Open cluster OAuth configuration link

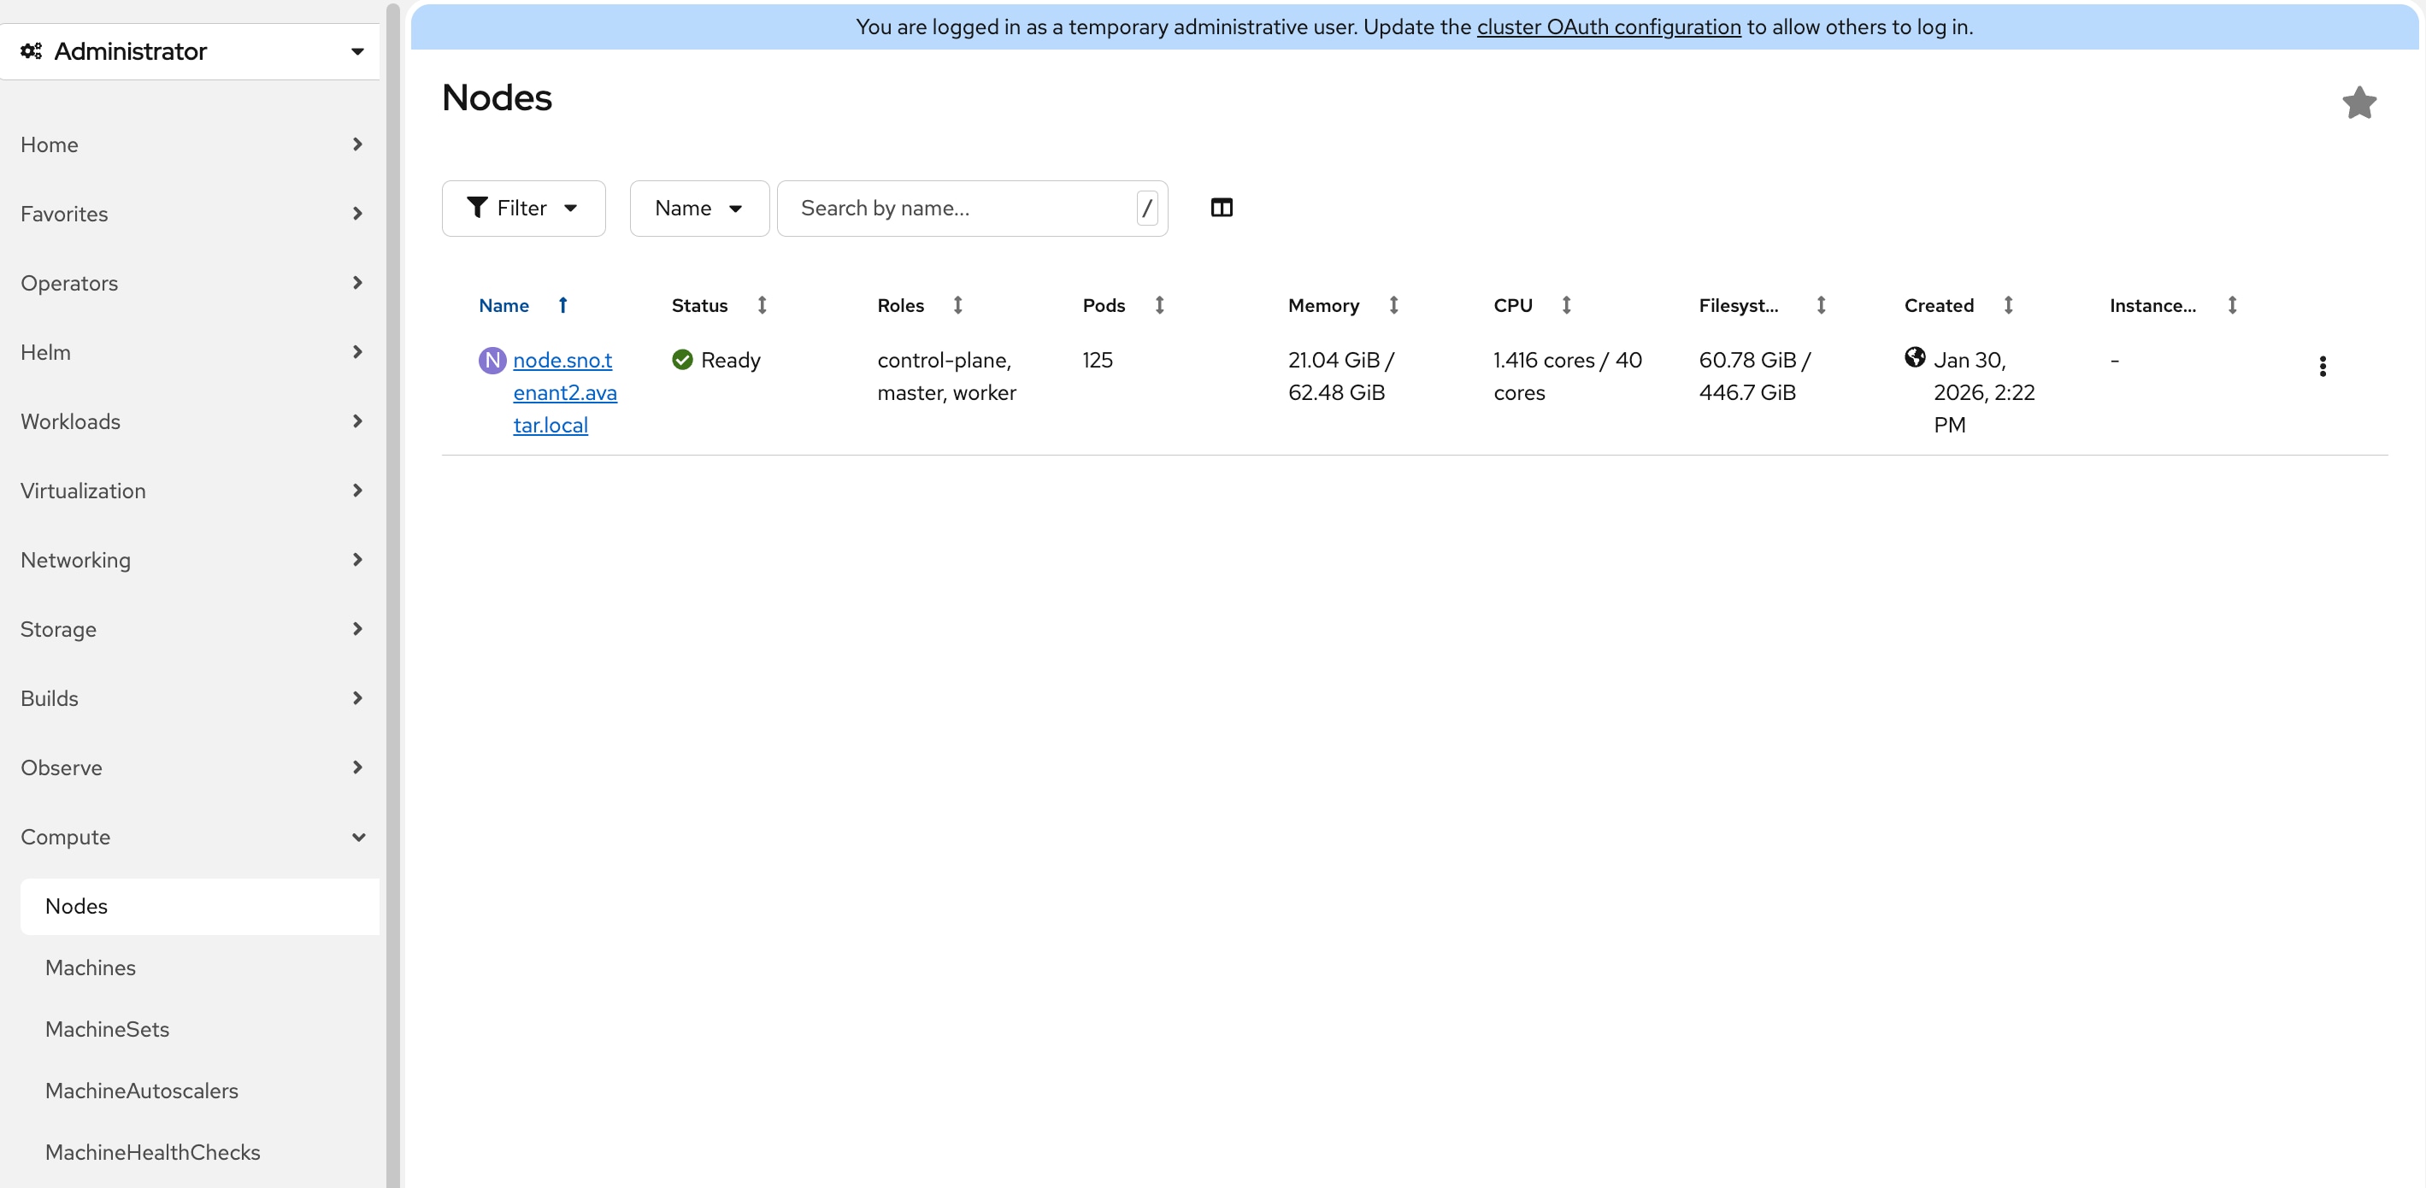(x=1609, y=26)
